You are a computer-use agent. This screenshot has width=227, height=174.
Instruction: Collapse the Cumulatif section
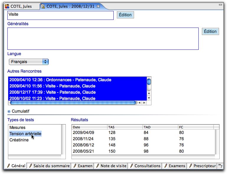[9, 111]
